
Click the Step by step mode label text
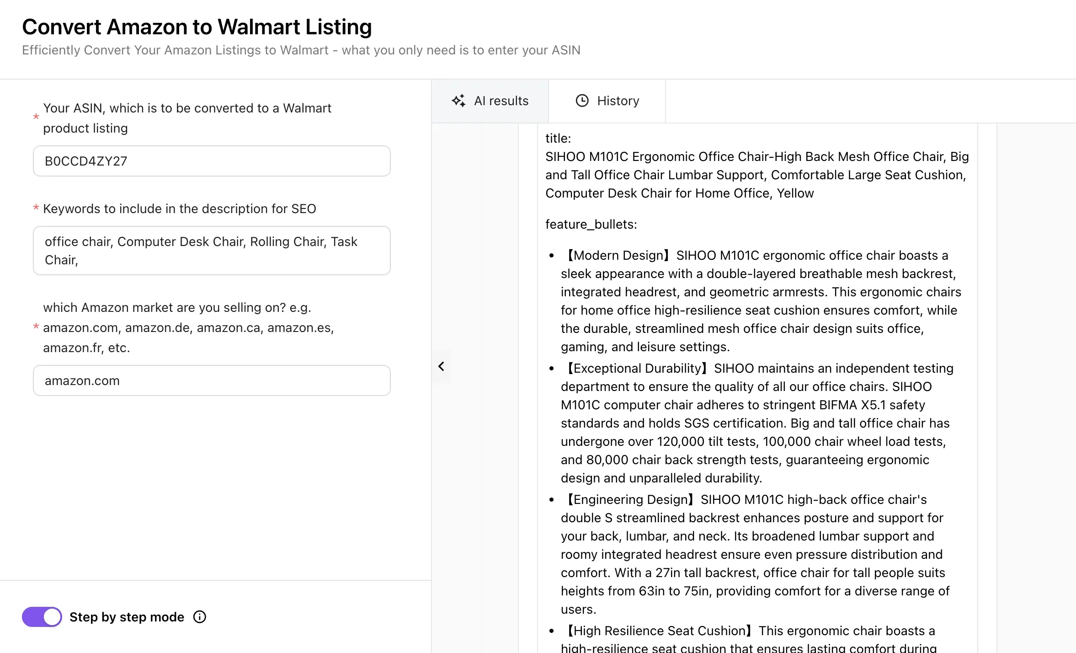pyautogui.click(x=127, y=617)
